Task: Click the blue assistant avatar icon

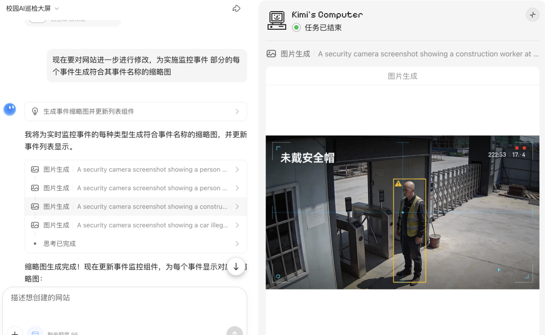Action: point(10,109)
